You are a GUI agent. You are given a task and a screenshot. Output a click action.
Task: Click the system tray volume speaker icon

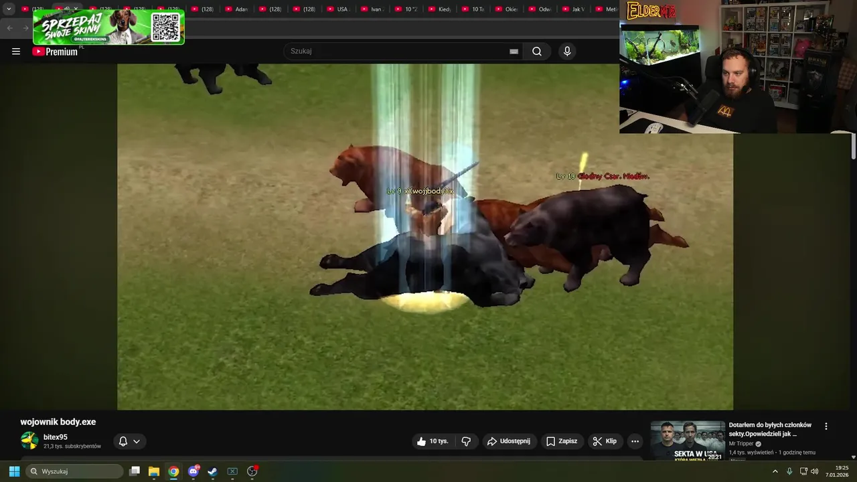(815, 471)
